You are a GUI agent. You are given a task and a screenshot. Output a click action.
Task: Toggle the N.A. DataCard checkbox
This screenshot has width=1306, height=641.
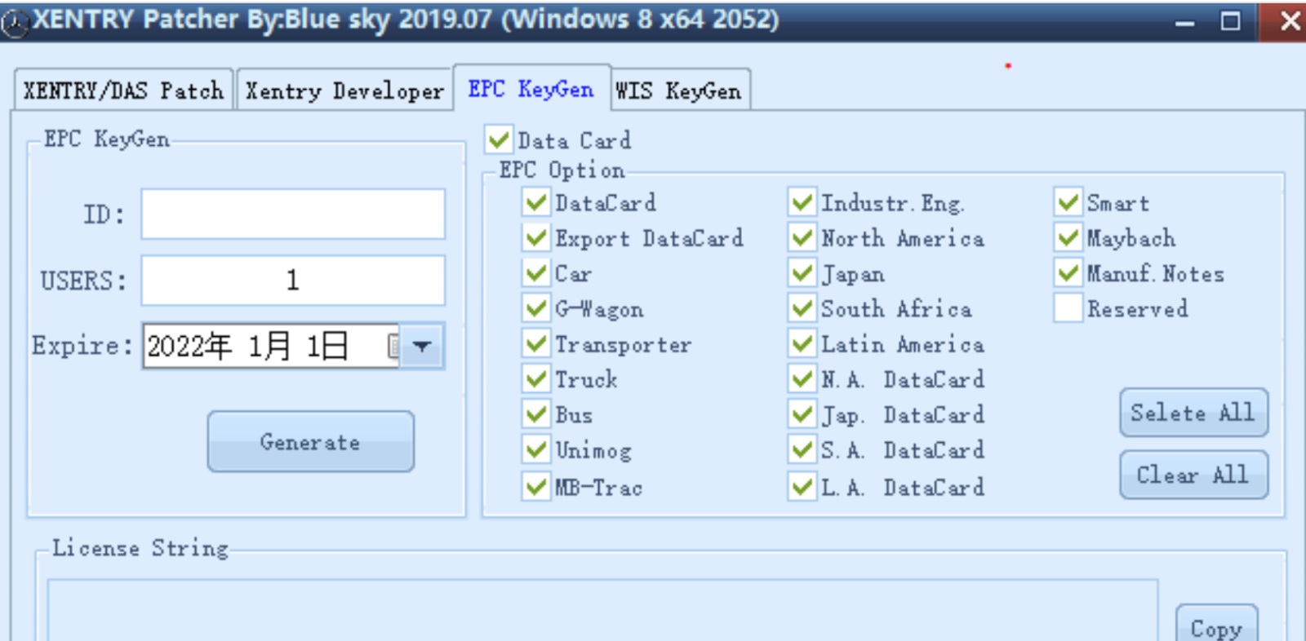[802, 379]
